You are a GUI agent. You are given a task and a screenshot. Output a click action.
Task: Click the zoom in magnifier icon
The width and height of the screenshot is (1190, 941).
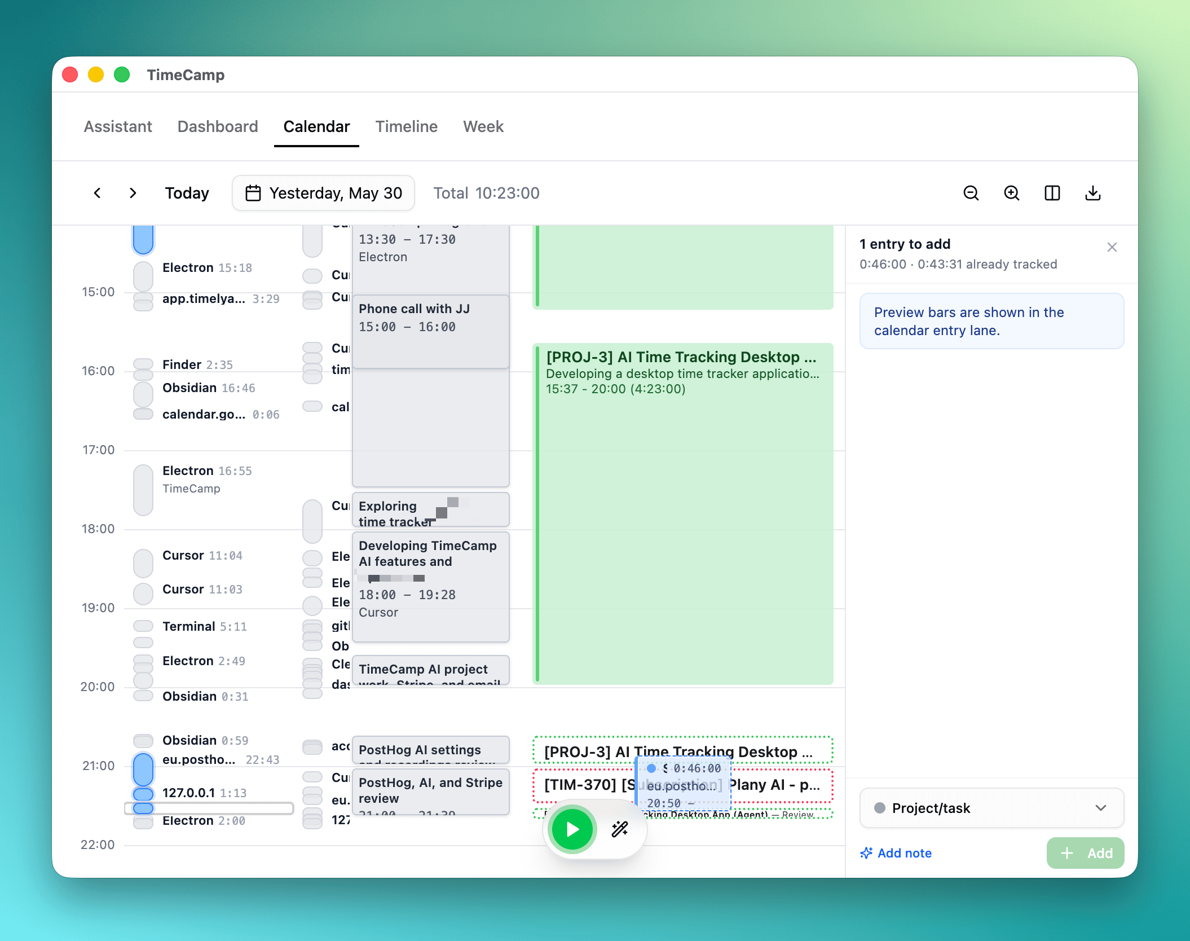(x=1012, y=193)
